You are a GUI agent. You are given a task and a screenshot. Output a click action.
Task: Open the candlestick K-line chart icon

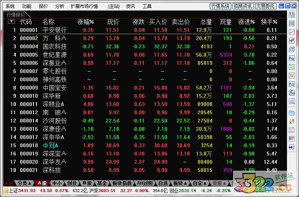(x=292, y=40)
